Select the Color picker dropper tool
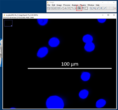The height and width of the screenshot is (110, 118). 105,8
